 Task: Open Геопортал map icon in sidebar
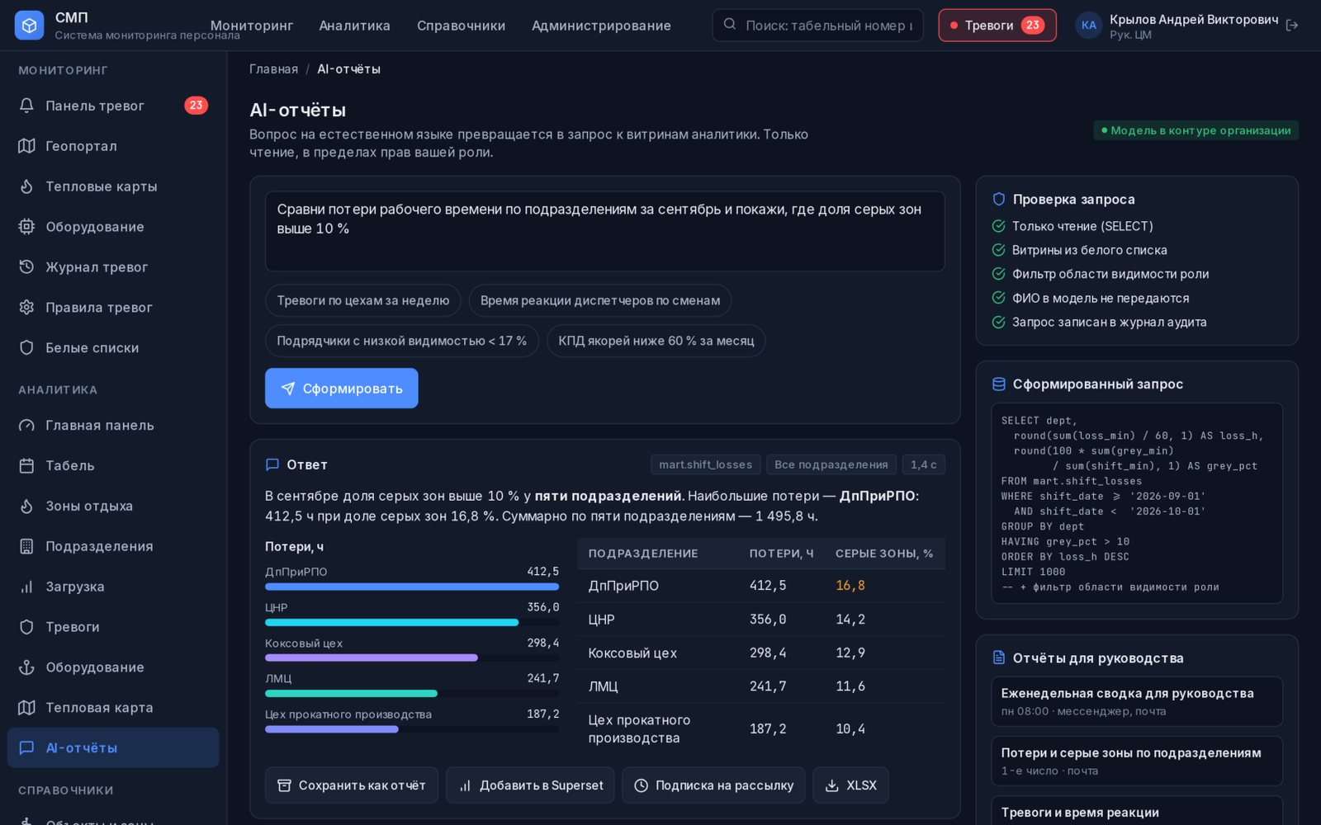click(x=26, y=146)
